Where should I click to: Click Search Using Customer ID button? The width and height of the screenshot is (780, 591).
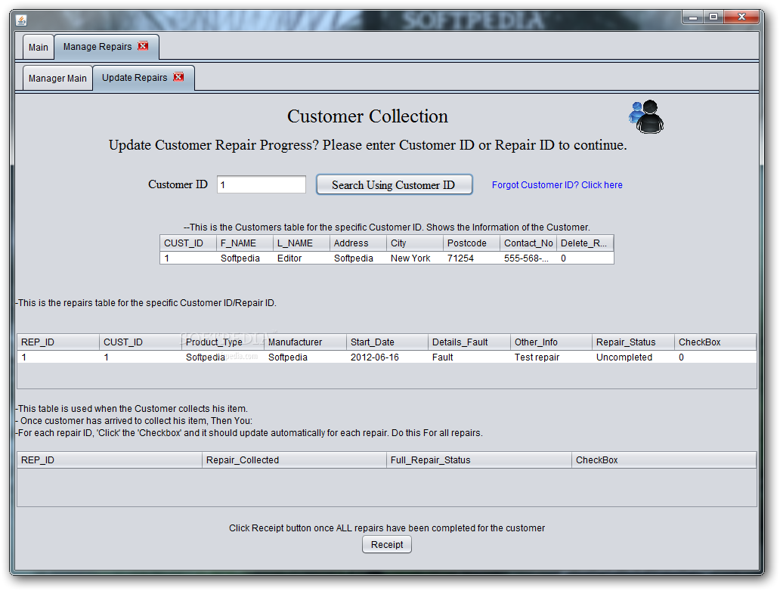[394, 184]
